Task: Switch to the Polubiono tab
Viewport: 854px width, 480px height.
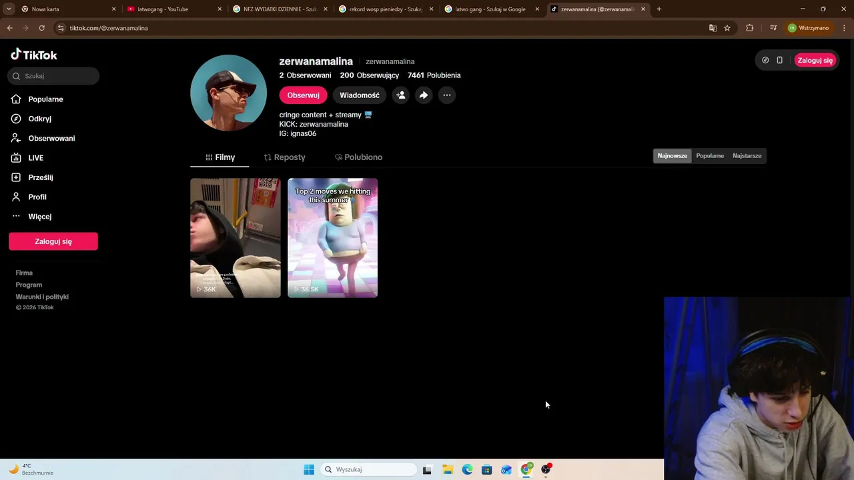Action: pos(358,157)
